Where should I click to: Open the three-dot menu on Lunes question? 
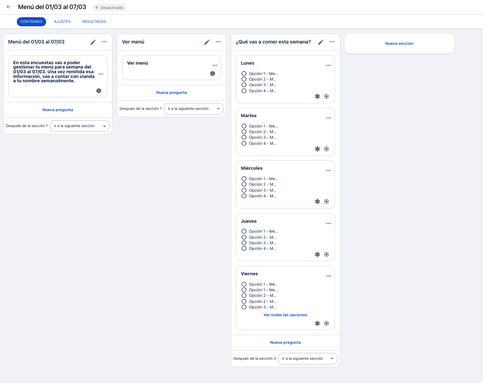click(329, 65)
